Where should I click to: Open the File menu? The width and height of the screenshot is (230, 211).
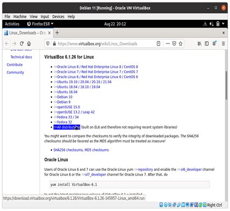(7, 16)
